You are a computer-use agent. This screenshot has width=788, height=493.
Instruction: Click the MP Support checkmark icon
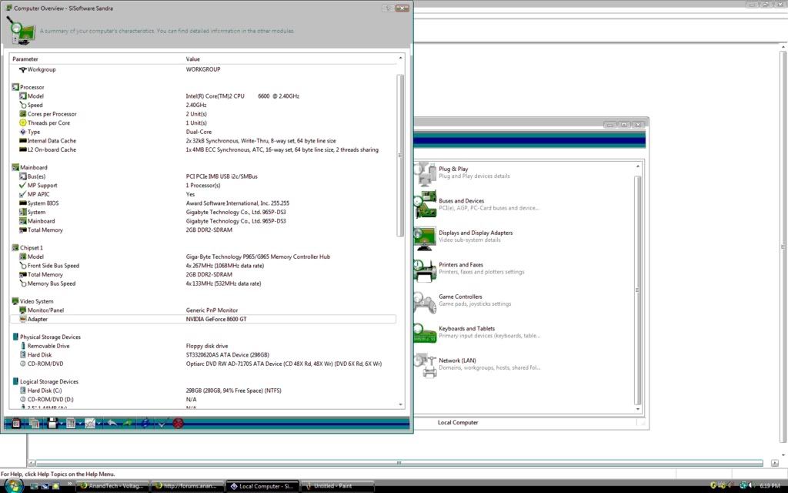[x=22, y=185]
